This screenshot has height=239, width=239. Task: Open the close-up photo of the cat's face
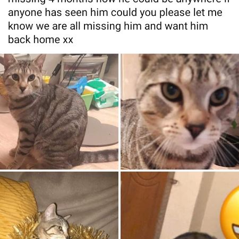point(180,112)
